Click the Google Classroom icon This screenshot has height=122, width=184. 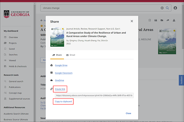52,73
